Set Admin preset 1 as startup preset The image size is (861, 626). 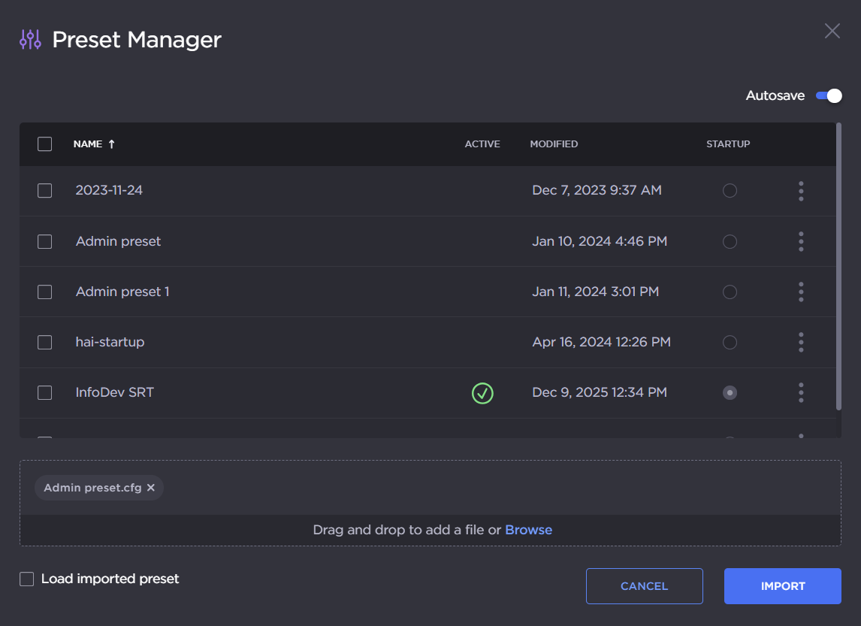tap(730, 292)
